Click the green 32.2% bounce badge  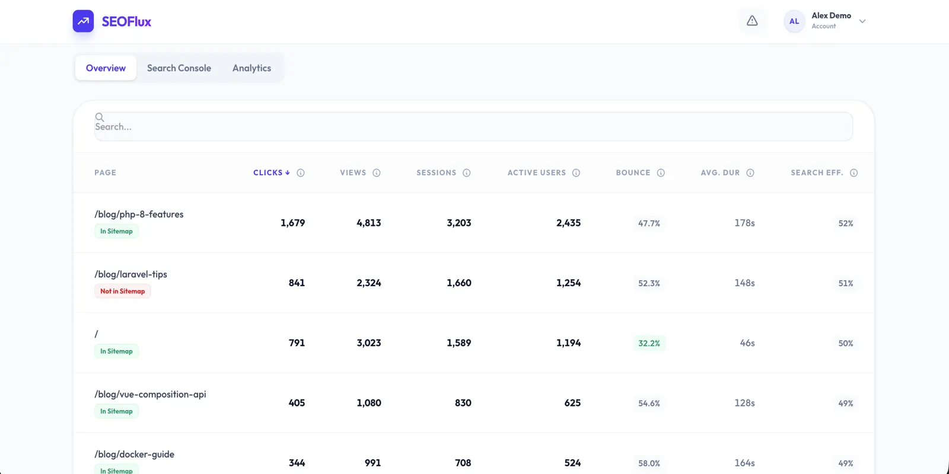649,343
